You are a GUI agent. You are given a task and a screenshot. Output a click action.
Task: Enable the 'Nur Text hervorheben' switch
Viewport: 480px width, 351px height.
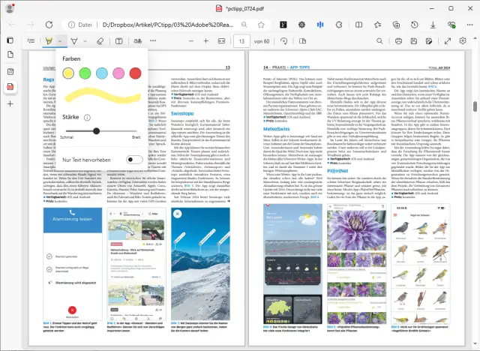[x=134, y=160]
